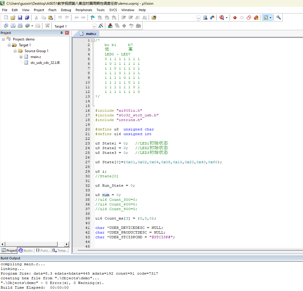This screenshot has height=291, width=303.
Task: Insert a bookmark with the flag icon
Action: point(93,18)
